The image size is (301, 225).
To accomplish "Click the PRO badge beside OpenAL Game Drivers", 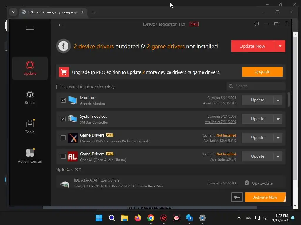I will point(110,154).
